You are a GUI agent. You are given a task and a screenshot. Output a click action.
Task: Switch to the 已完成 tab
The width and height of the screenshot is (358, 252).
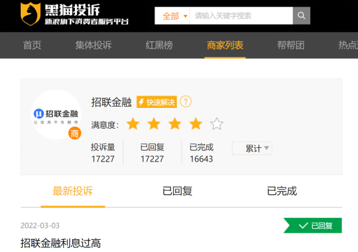pos(282,191)
